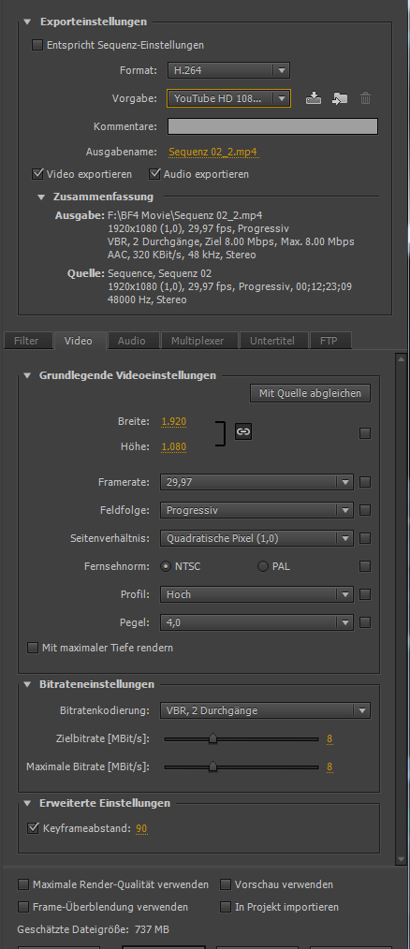Tick the match-source checkbox beside Breite/Höhe
Viewport: 410px width, 949px height.
click(364, 433)
